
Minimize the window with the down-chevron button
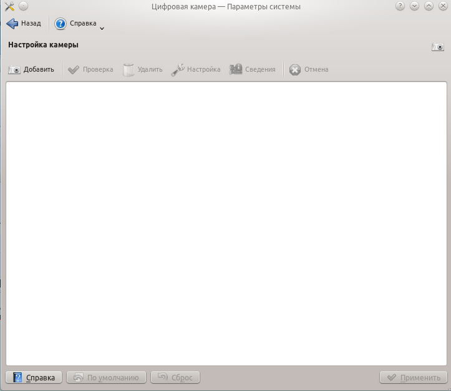[414, 6]
